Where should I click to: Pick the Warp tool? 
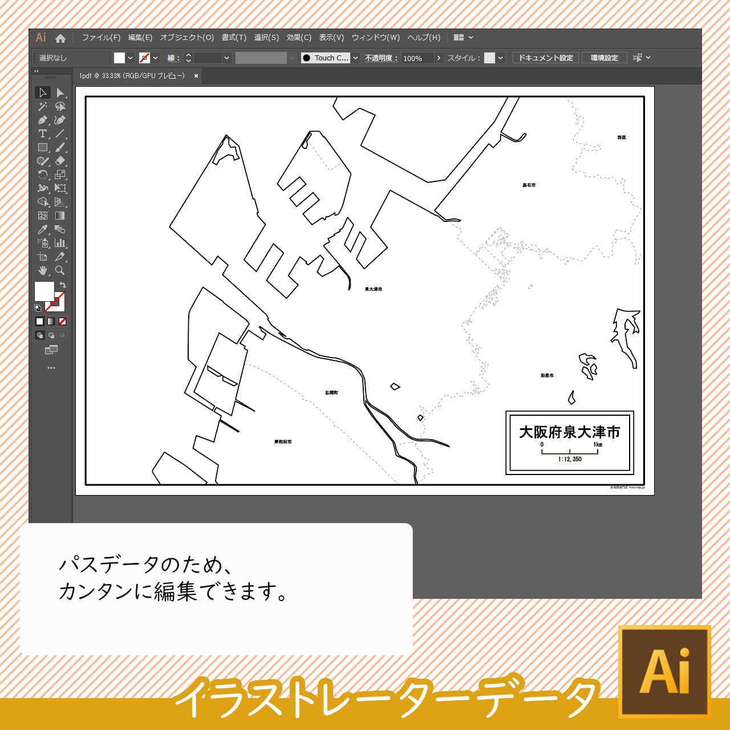pyautogui.click(x=43, y=188)
